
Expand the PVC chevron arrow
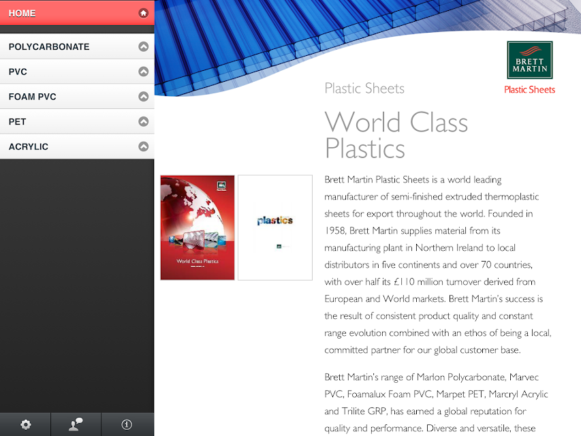pos(144,72)
